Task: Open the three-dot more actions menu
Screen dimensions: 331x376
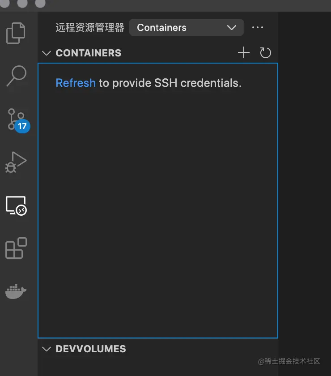Action: point(258,27)
